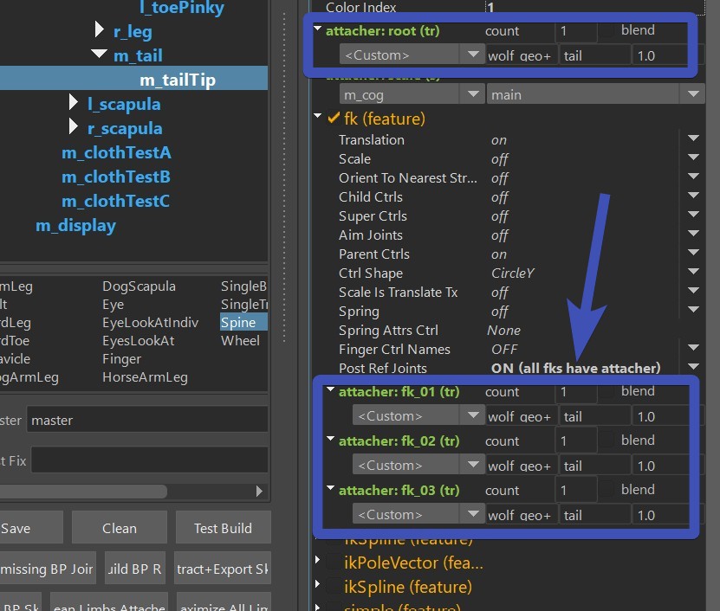Open <Custom> dropdown under attacher fk_03
Screen dimensions: 720x611
pyautogui.click(x=418, y=514)
